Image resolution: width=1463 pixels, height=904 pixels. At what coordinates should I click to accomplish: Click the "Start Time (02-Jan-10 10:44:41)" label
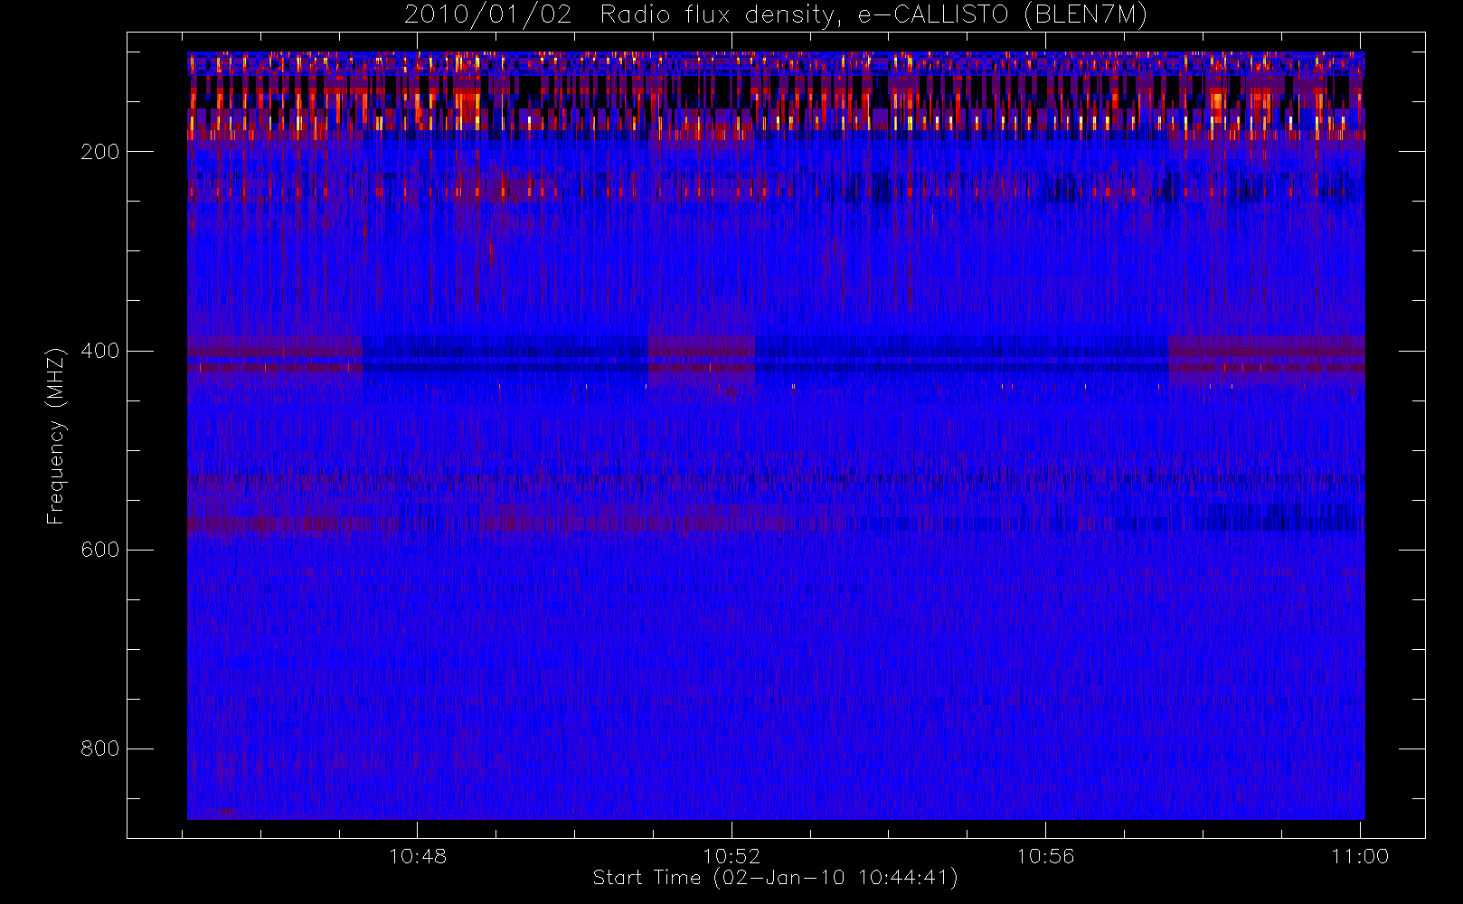[x=776, y=878]
